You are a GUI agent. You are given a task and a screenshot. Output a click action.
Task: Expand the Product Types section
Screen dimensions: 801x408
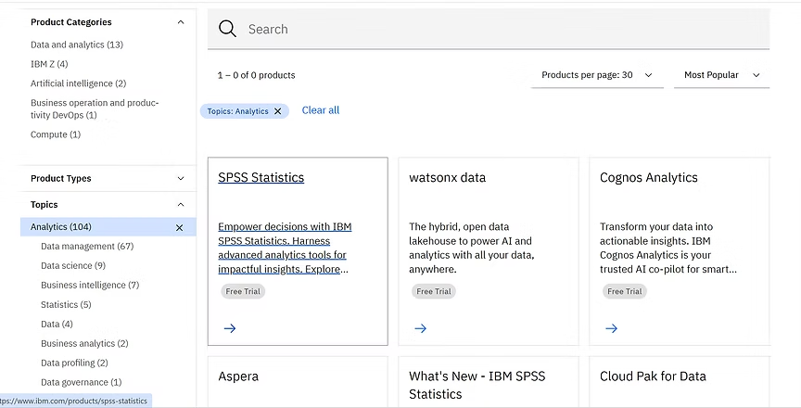tap(181, 178)
